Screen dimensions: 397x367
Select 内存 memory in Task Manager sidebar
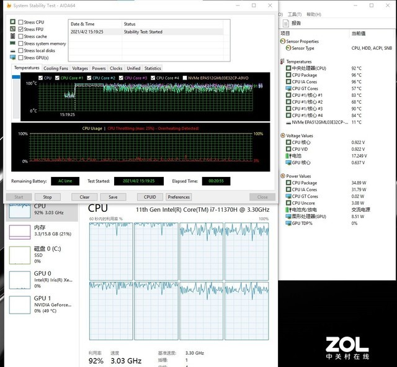point(42,232)
